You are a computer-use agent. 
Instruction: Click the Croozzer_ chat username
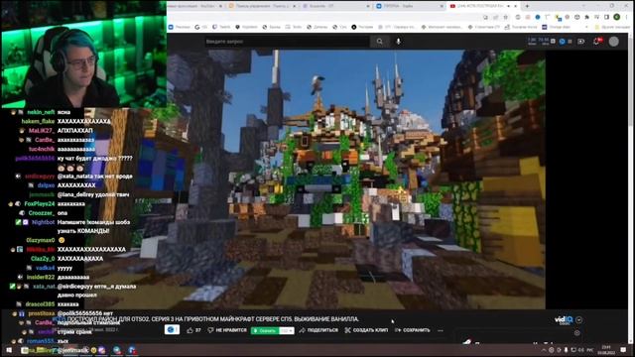point(42,213)
